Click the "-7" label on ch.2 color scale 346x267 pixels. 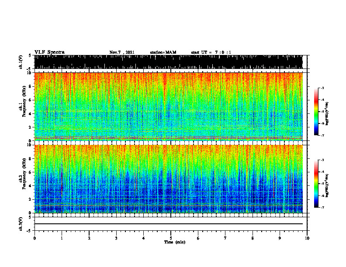[322, 207]
